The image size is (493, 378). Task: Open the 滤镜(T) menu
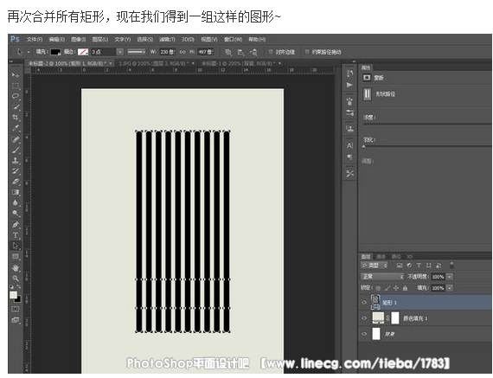pyautogui.click(x=167, y=40)
